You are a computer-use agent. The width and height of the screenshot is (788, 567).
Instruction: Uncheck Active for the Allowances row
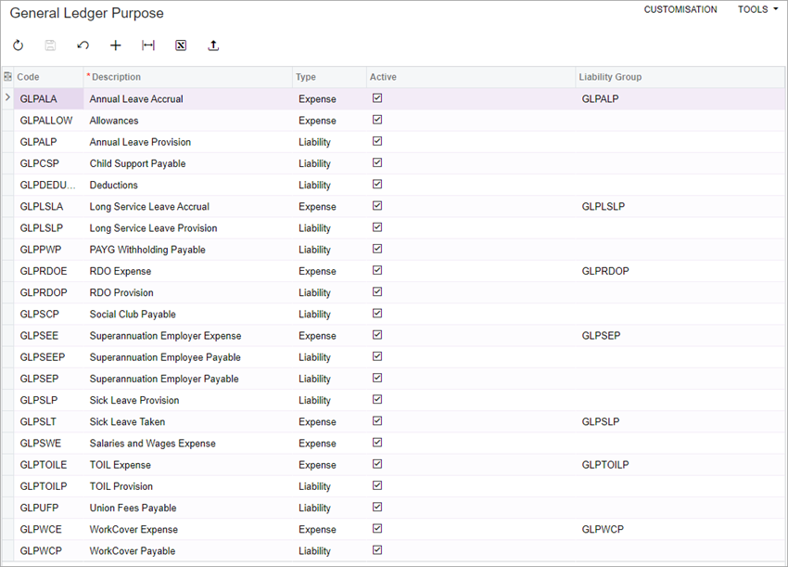377,120
